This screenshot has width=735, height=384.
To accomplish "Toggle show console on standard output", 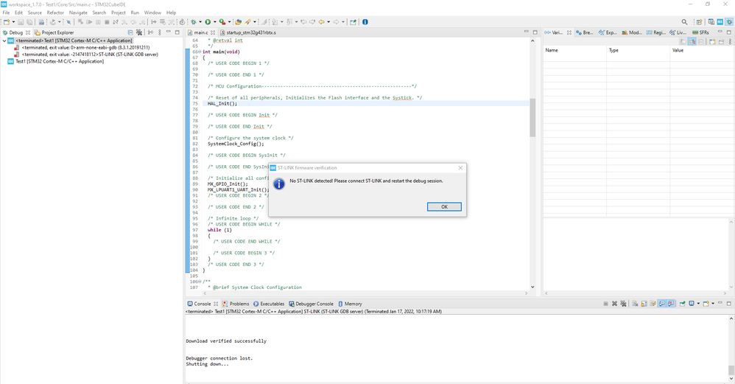I will click(x=662, y=304).
